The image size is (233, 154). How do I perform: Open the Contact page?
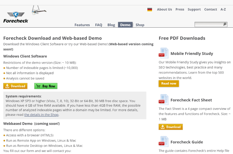click(x=211, y=9)
